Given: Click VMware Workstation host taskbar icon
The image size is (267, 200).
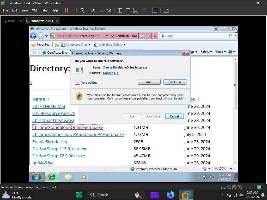Looking at the screenshot, I should (x=186, y=195).
